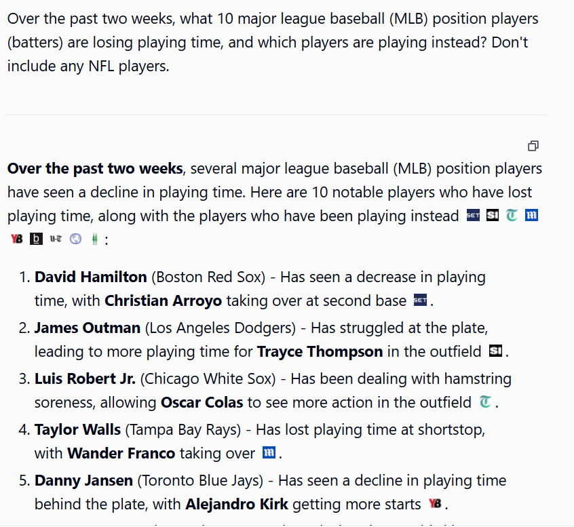The height and width of the screenshot is (527, 574).
Task: Open the SET source icon in intro paragraph
Action: 473,216
